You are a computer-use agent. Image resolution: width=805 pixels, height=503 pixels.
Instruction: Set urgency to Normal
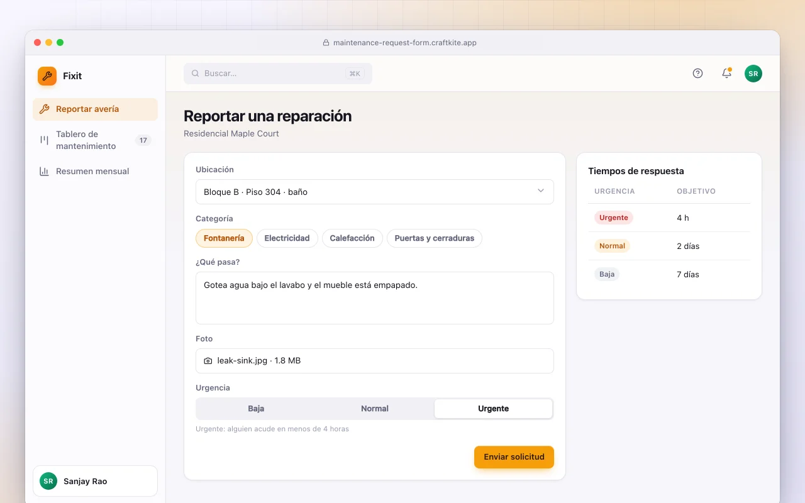tap(375, 409)
